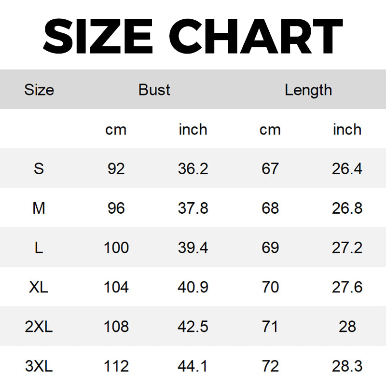
Task: Click the 37.8 inch bust value
Action: click(x=193, y=208)
